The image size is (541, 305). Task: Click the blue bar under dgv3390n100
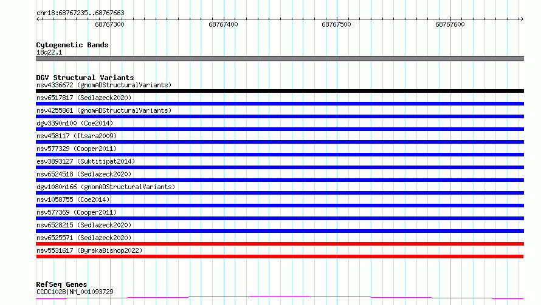280,129
